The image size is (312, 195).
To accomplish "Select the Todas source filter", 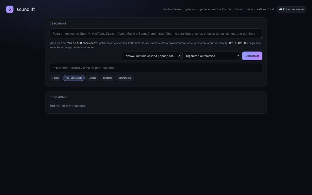I will tap(55, 78).
